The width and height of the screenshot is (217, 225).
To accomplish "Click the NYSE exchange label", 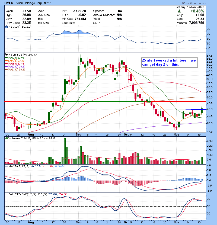I will pos(47,3).
